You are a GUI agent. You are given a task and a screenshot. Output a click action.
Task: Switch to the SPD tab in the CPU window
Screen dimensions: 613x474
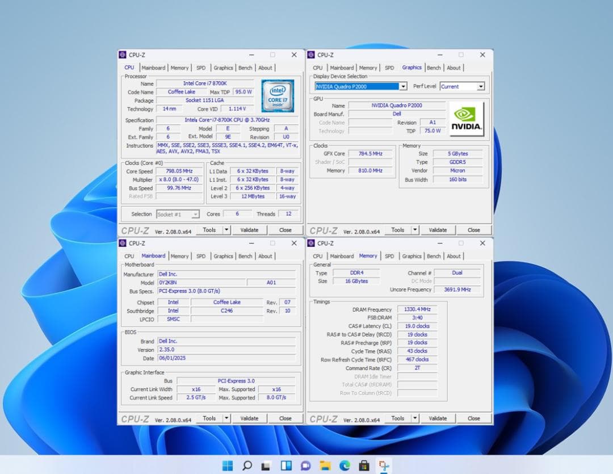point(201,68)
